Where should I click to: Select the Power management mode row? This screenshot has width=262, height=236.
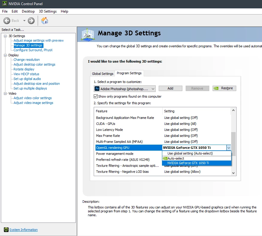click(129, 154)
